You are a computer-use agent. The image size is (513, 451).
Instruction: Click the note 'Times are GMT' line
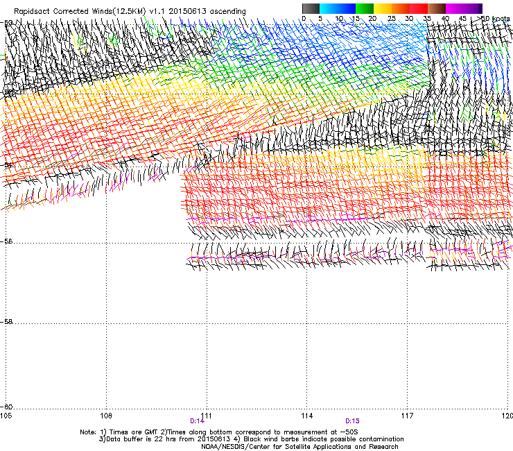219,432
